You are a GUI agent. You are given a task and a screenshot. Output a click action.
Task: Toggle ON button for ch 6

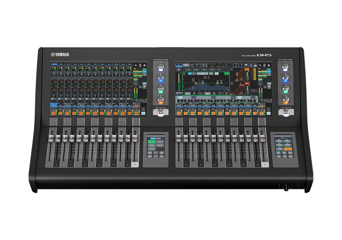[88, 113]
